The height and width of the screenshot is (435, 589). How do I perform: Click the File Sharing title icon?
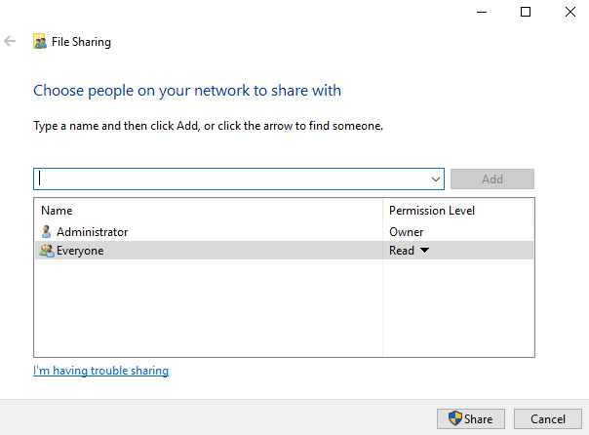40,42
